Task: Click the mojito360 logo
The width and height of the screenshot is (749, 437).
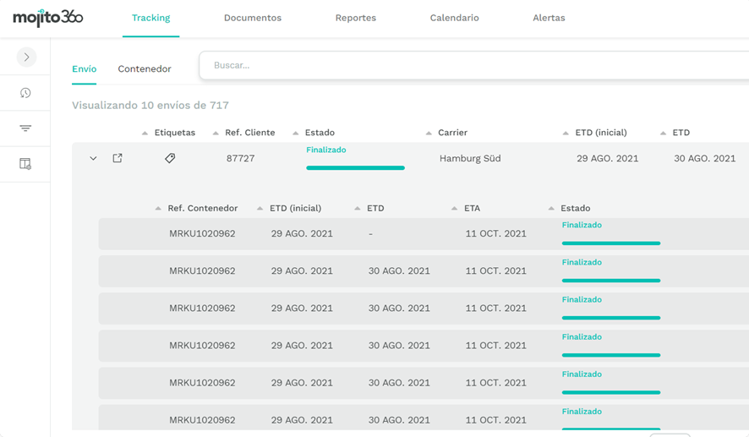Action: pos(48,18)
